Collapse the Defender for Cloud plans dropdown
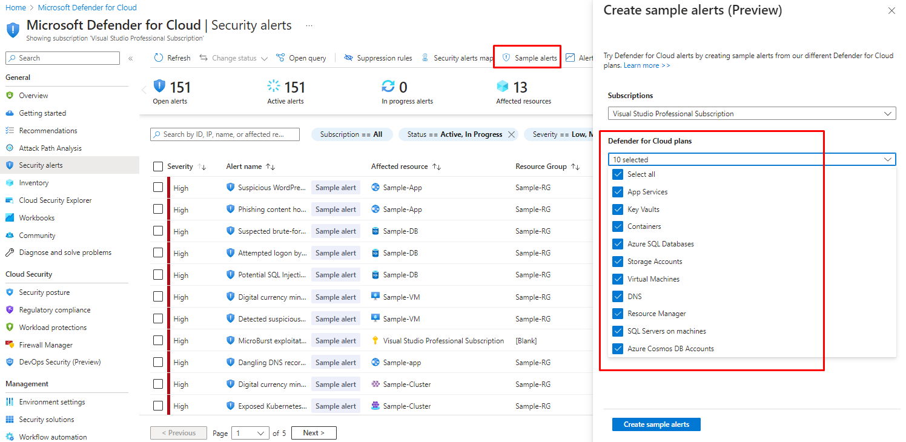The width and height of the screenshot is (906, 442). click(888, 160)
